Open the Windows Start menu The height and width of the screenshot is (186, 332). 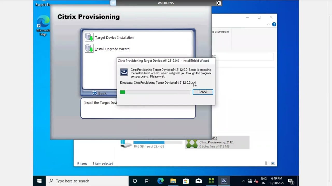coord(39,181)
